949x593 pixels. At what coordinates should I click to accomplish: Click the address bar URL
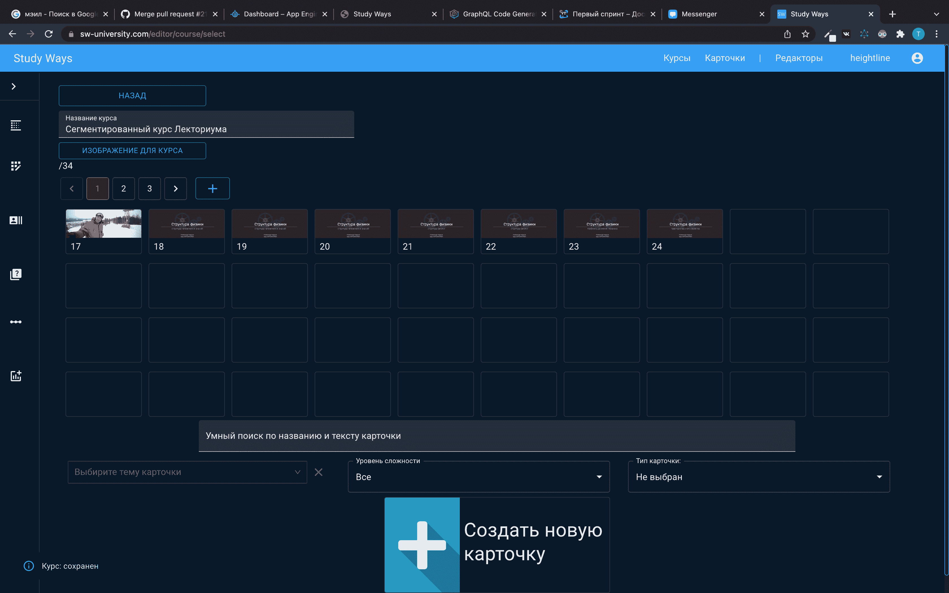tap(153, 34)
